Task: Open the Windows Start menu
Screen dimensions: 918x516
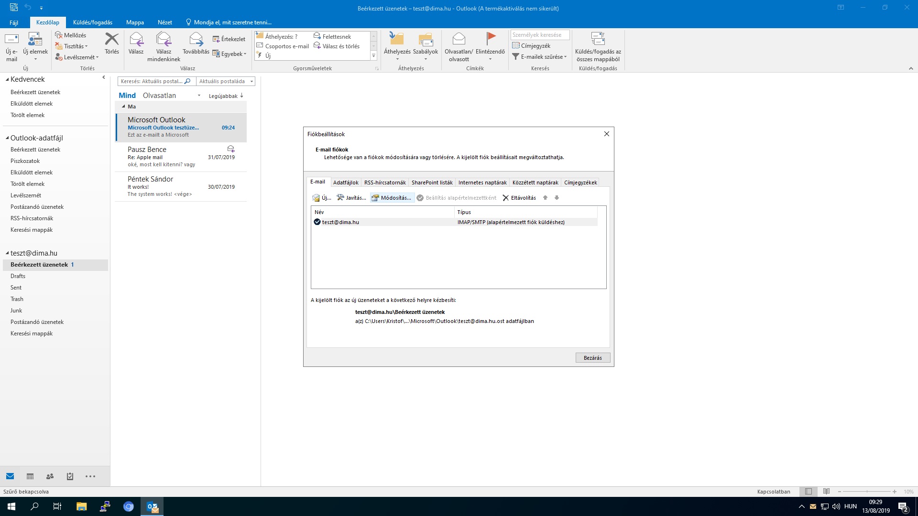Action: (11, 506)
